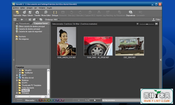Open Log Matching tool
Screen dimensions: 175x105
coord(108,14)
